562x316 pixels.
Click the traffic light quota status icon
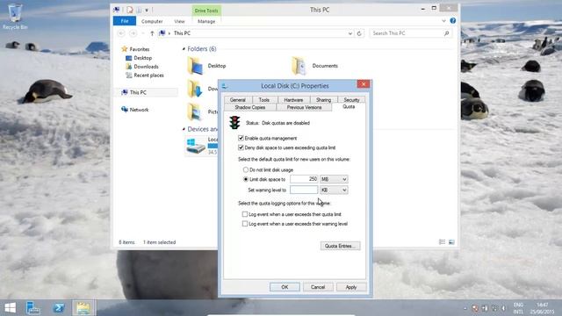[234, 123]
